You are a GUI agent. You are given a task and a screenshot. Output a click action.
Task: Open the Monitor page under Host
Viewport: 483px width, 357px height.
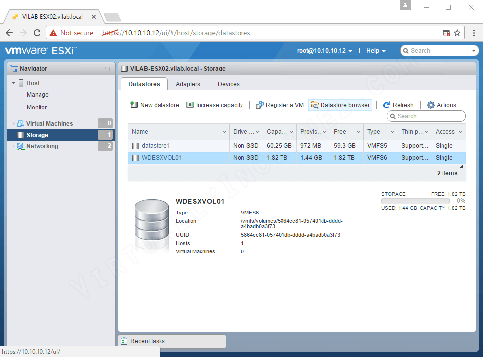coord(37,107)
